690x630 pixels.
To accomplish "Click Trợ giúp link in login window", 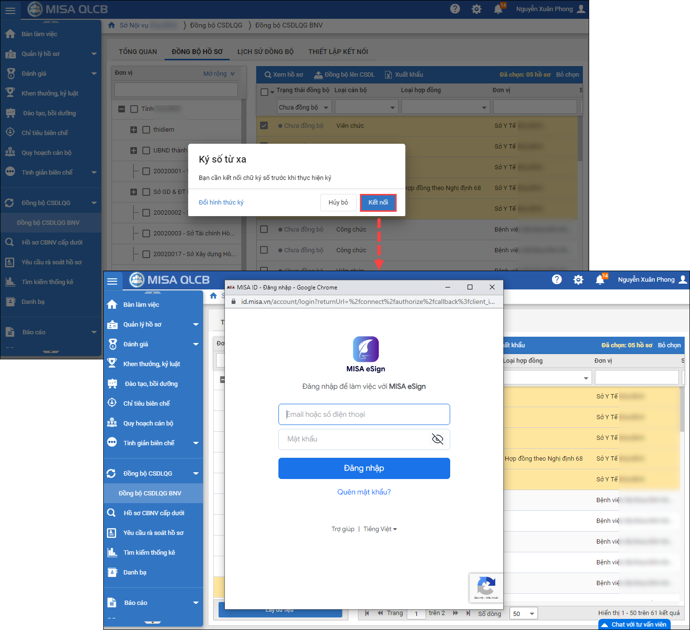I will pos(343,529).
